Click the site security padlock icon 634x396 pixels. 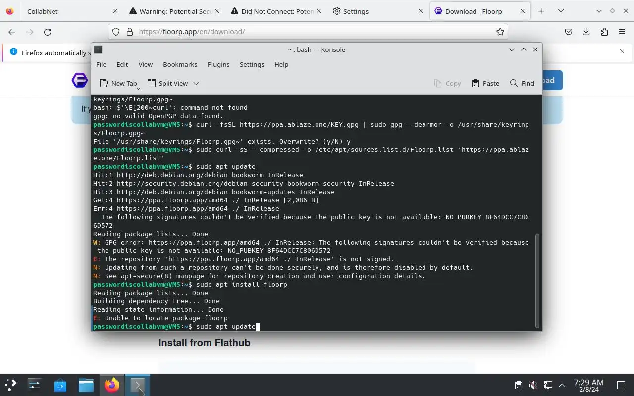130,32
